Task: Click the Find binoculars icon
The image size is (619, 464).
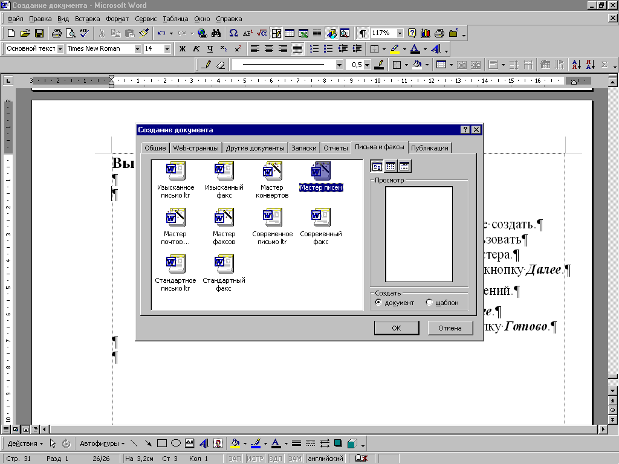Action: [216, 33]
